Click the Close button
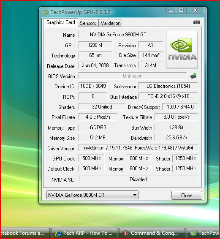 [187, 196]
